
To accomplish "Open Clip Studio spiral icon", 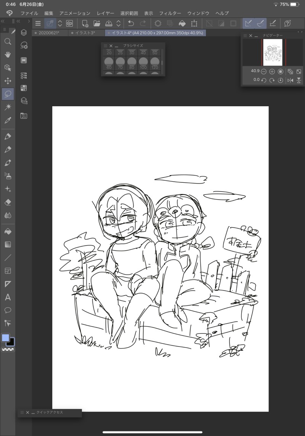I will coord(69,23).
